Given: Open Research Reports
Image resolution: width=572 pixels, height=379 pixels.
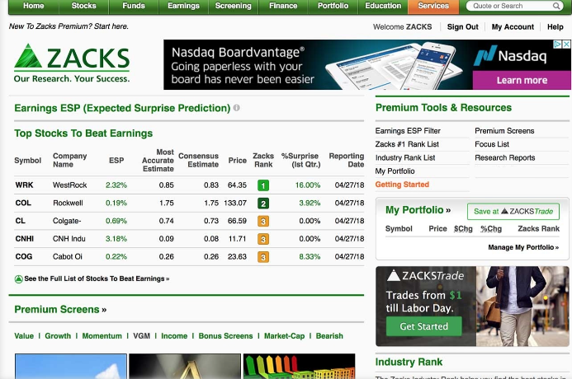Looking at the screenshot, I should point(505,157).
